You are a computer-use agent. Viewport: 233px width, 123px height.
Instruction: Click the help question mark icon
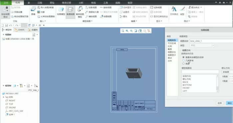coord(231,3)
